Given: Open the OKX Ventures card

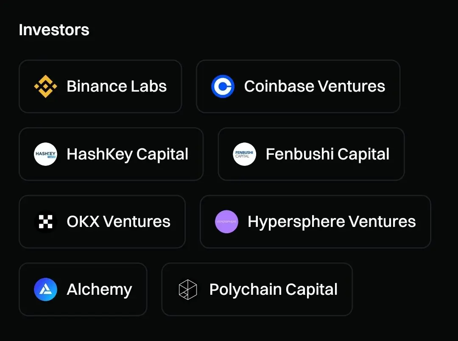Looking at the screenshot, I should (102, 221).
